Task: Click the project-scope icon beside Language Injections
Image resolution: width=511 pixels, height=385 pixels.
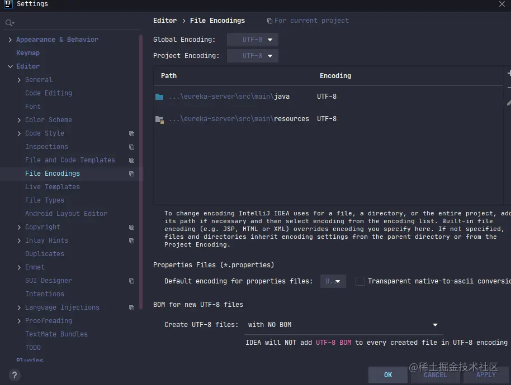Action: pyautogui.click(x=131, y=307)
